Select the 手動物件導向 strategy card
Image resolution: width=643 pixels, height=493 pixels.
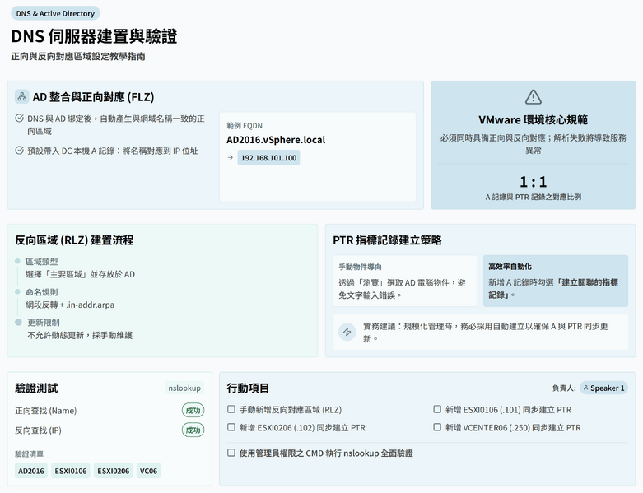tap(405, 281)
